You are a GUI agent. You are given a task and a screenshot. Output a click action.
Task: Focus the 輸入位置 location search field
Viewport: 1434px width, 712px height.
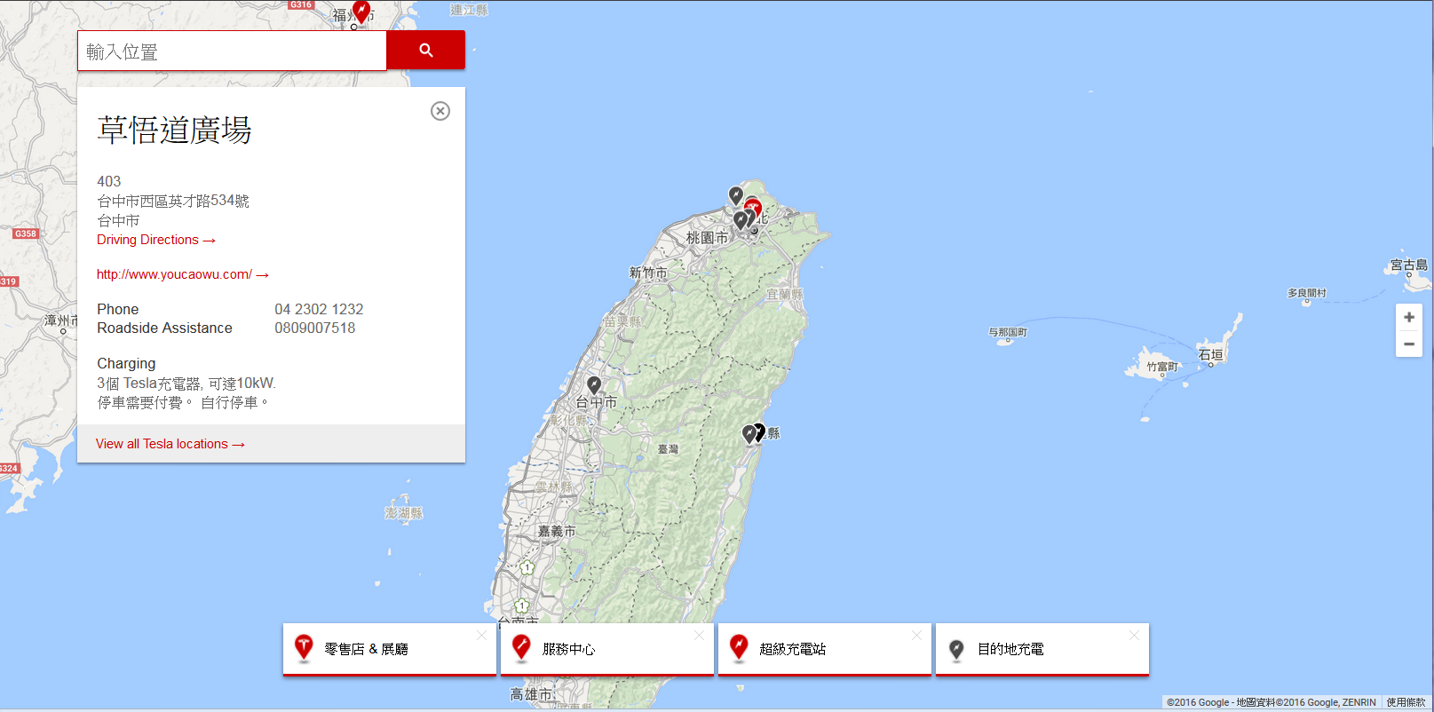(x=232, y=51)
